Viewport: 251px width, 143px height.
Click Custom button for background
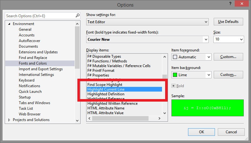click(228, 75)
